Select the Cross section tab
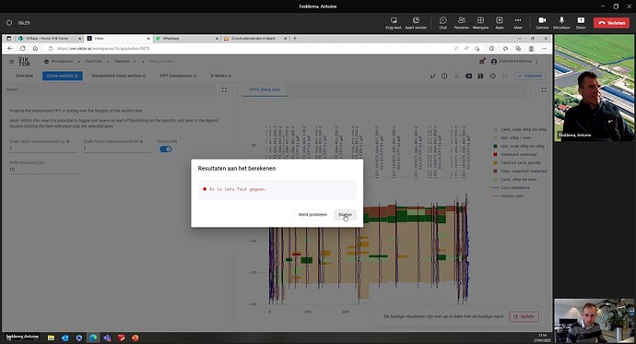636x344 pixels. click(63, 76)
